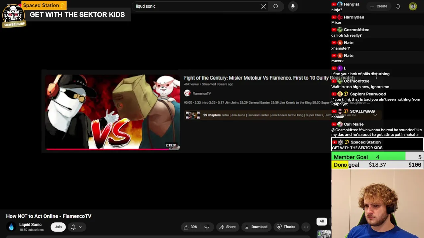
Task: Click Cali Marie's chat avatar
Action: point(340,124)
